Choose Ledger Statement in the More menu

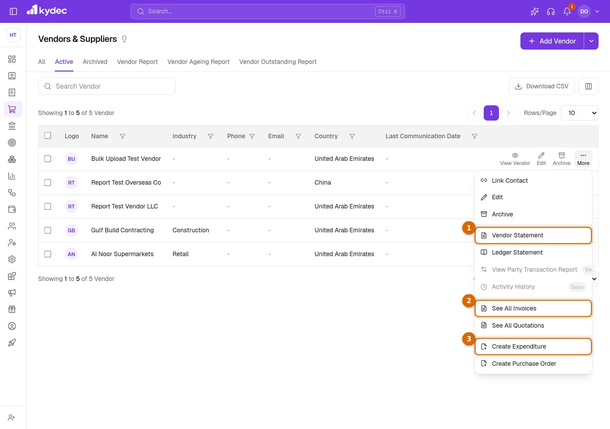tap(533, 252)
